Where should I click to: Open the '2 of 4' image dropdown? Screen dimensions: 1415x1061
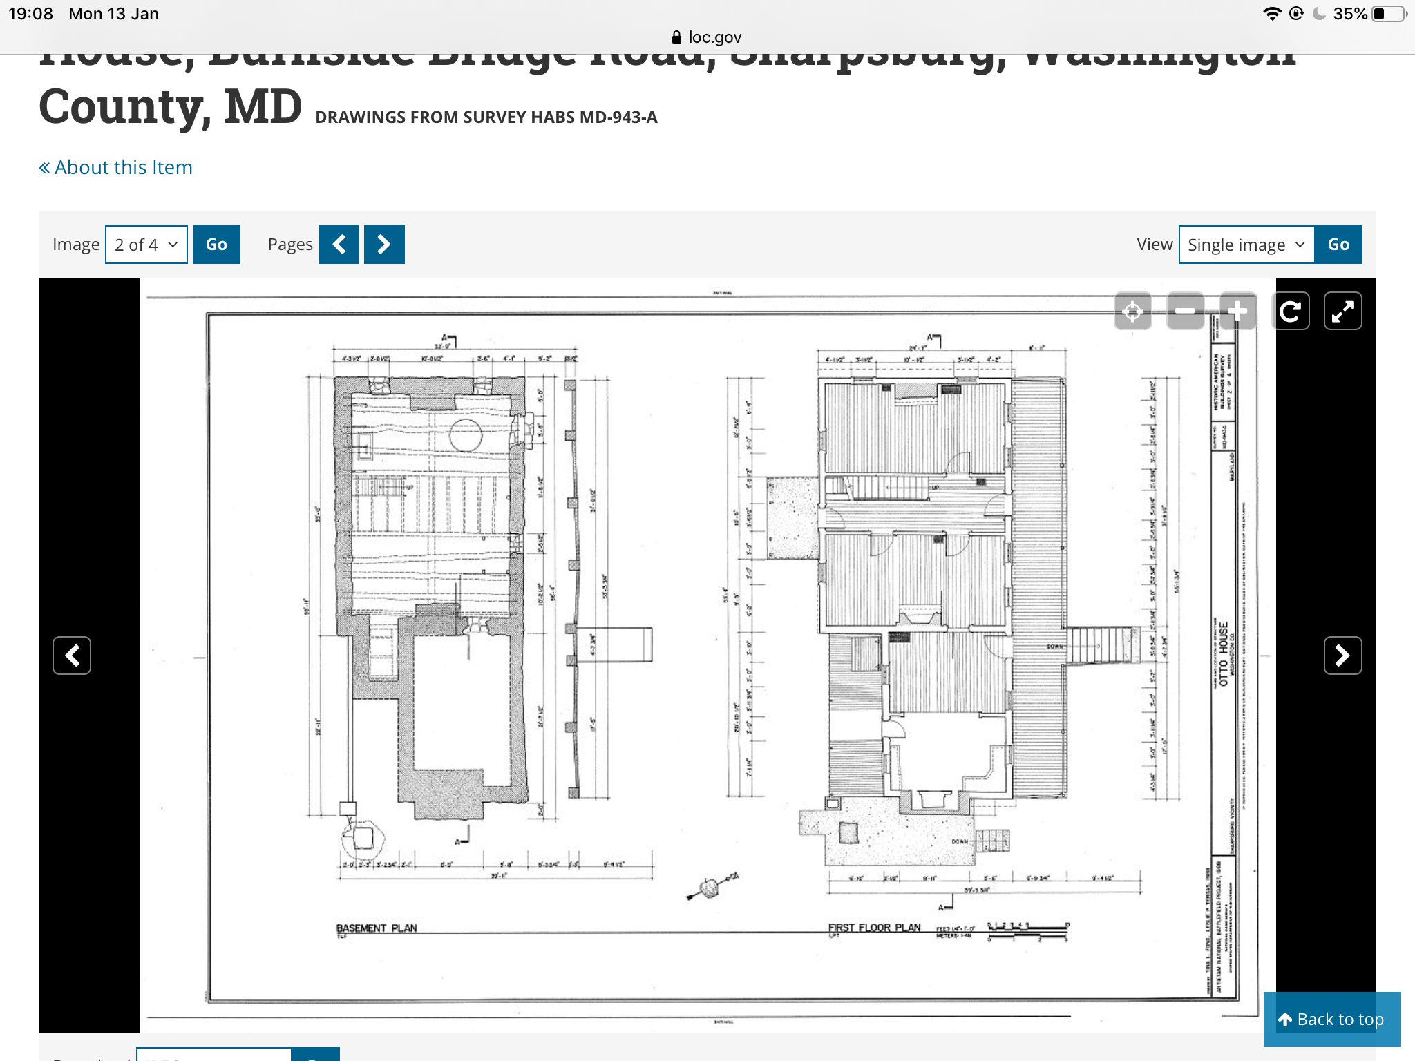[146, 245]
